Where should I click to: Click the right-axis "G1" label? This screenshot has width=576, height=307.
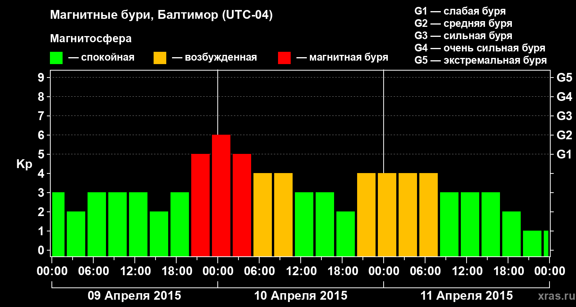[x=564, y=154]
